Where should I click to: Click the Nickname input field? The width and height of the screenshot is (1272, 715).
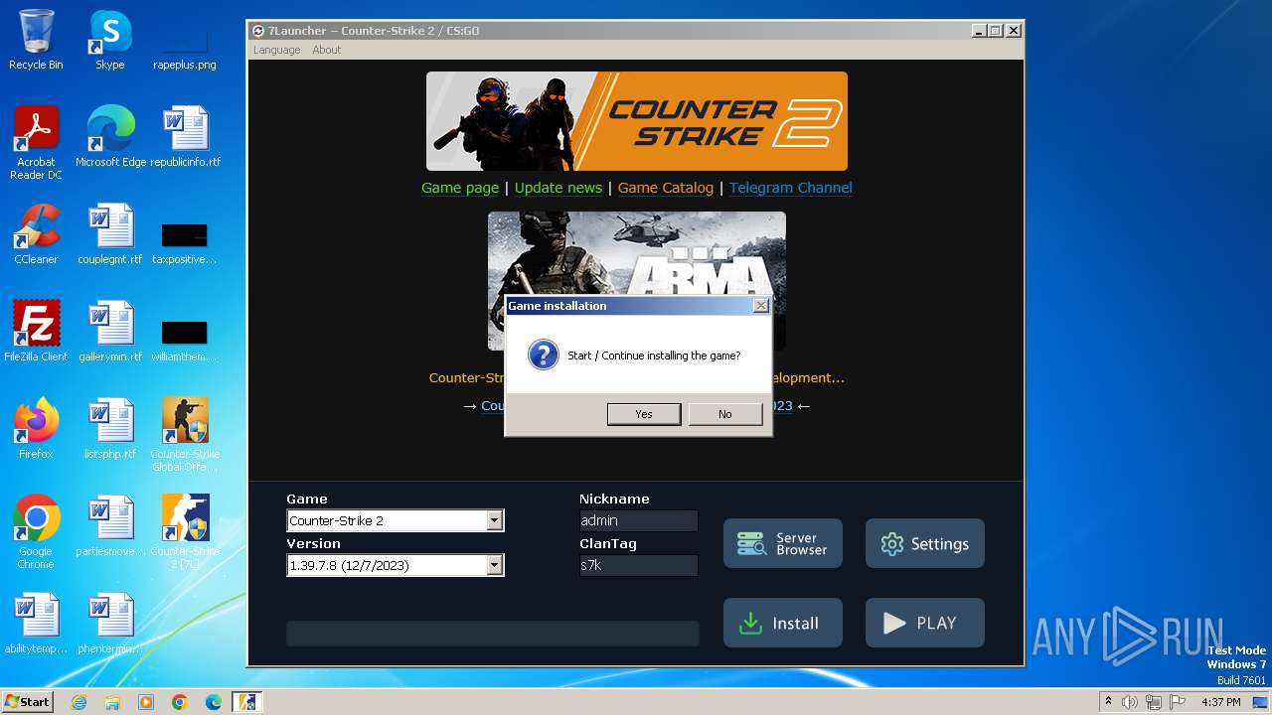(638, 520)
